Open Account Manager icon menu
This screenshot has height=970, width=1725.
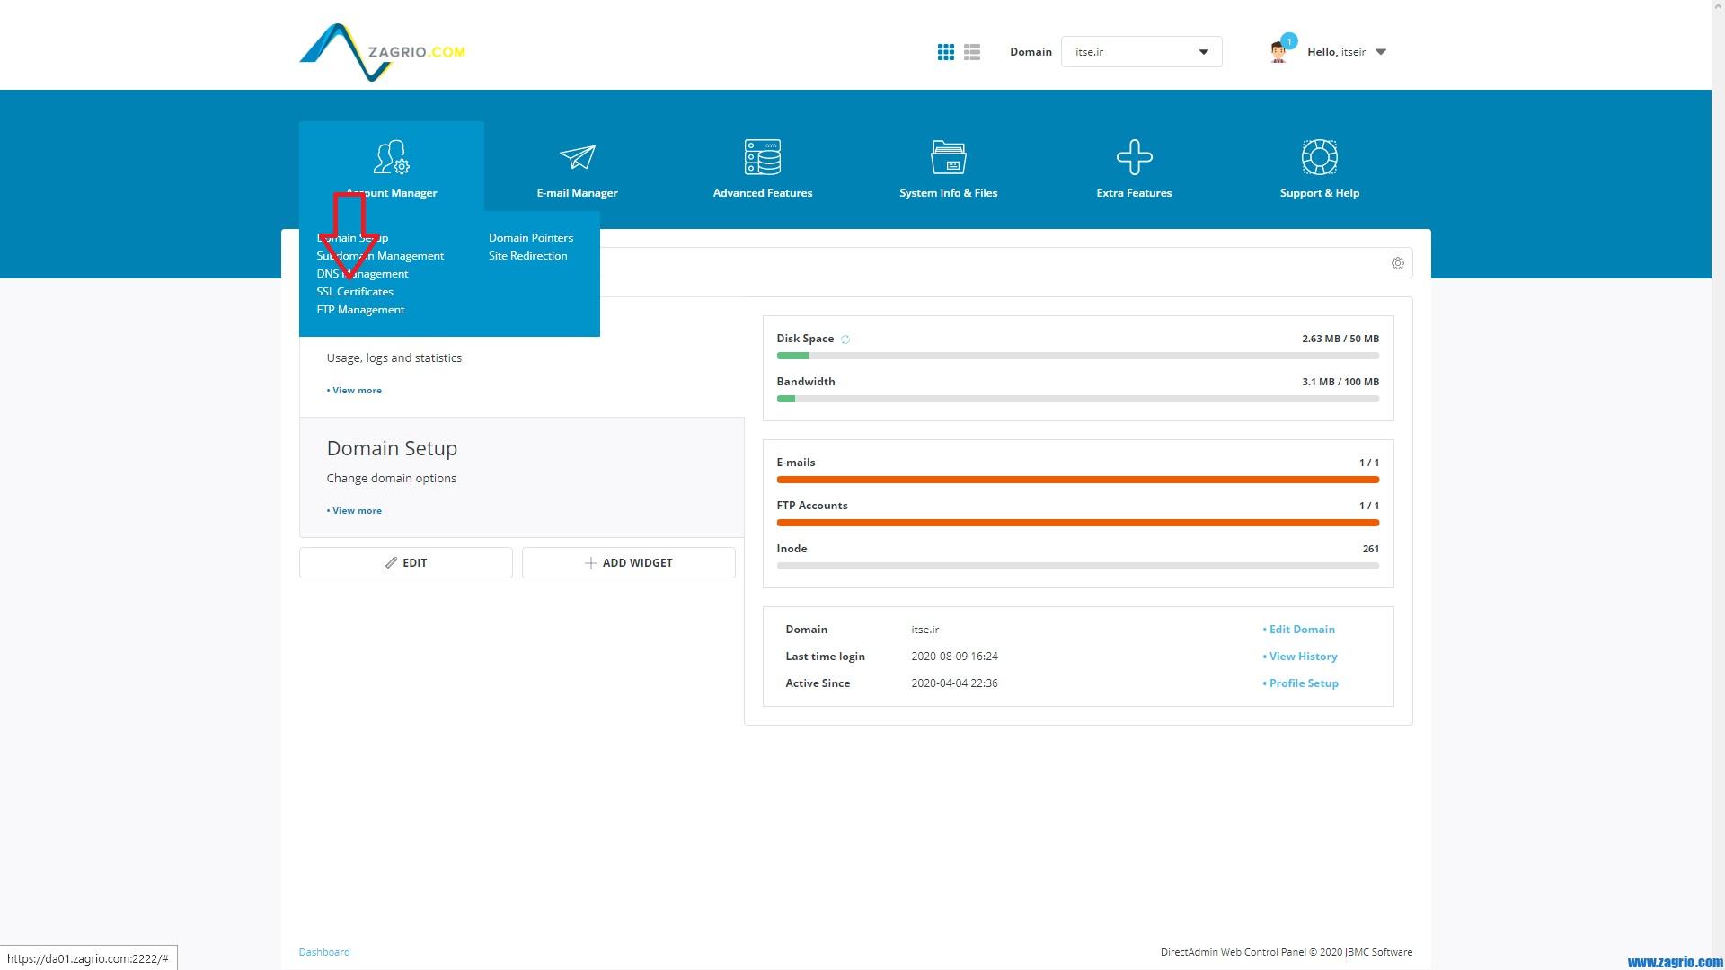point(391,158)
